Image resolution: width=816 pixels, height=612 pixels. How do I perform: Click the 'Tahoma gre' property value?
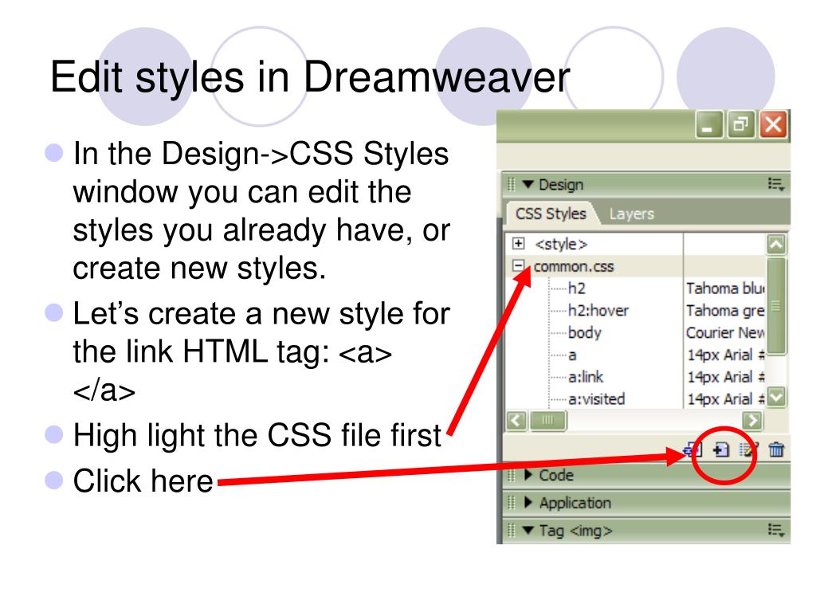[x=725, y=310]
